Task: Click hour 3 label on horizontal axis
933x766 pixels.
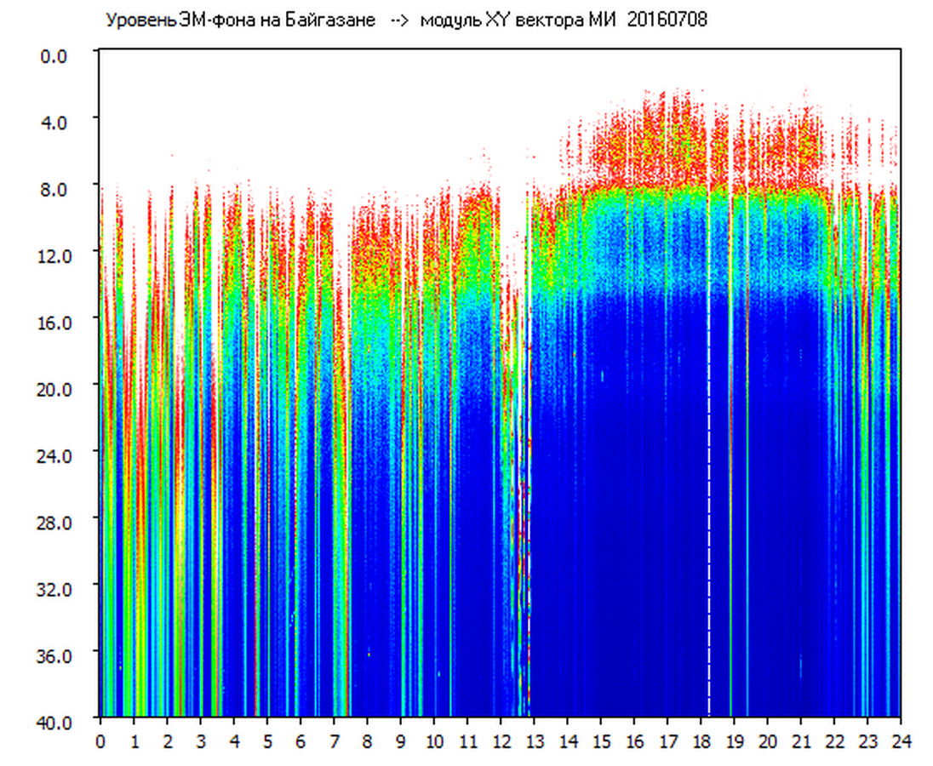Action: 200,741
